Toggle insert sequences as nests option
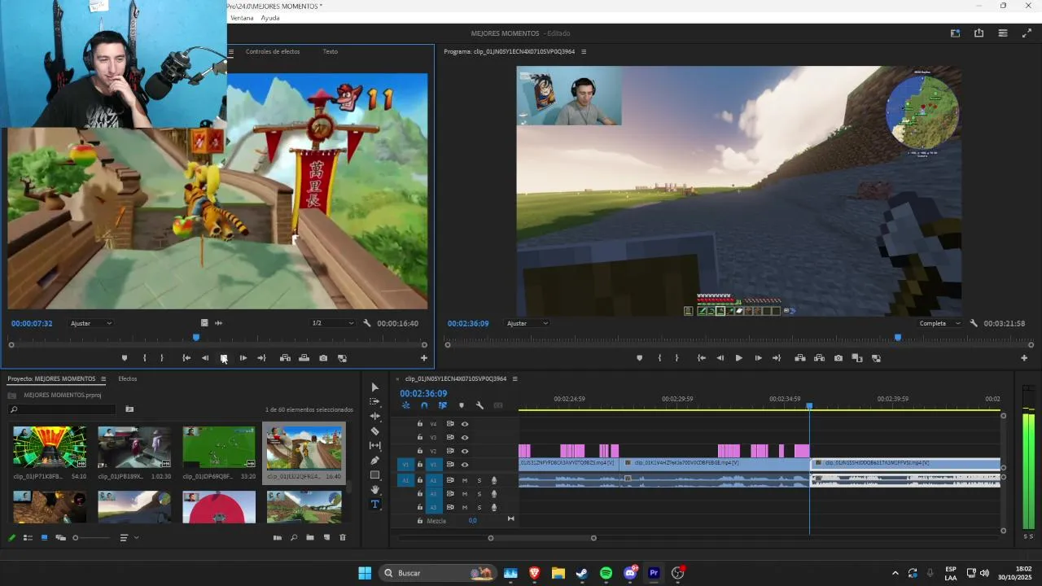The height and width of the screenshot is (586, 1042). click(x=406, y=405)
